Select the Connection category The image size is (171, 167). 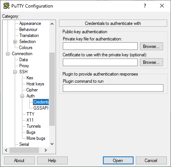pos(22,54)
